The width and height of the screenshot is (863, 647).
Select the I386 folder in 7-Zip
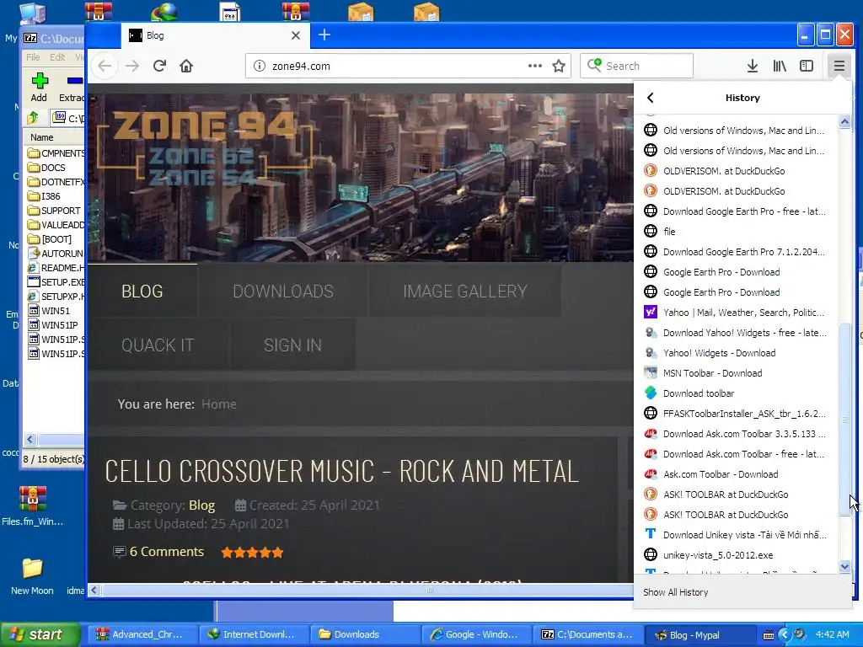51,196
